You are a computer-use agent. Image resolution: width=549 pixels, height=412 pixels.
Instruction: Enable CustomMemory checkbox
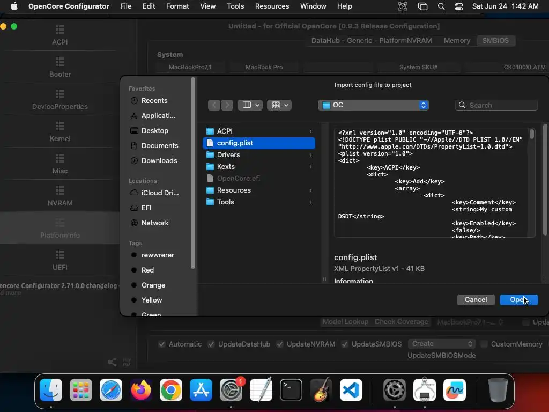click(x=484, y=344)
